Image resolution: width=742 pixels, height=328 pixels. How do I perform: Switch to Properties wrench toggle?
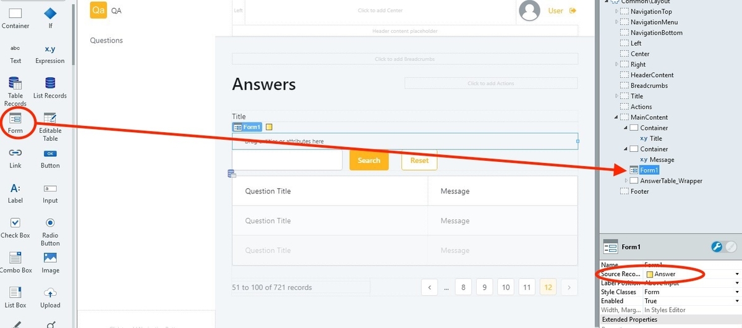pos(717,246)
